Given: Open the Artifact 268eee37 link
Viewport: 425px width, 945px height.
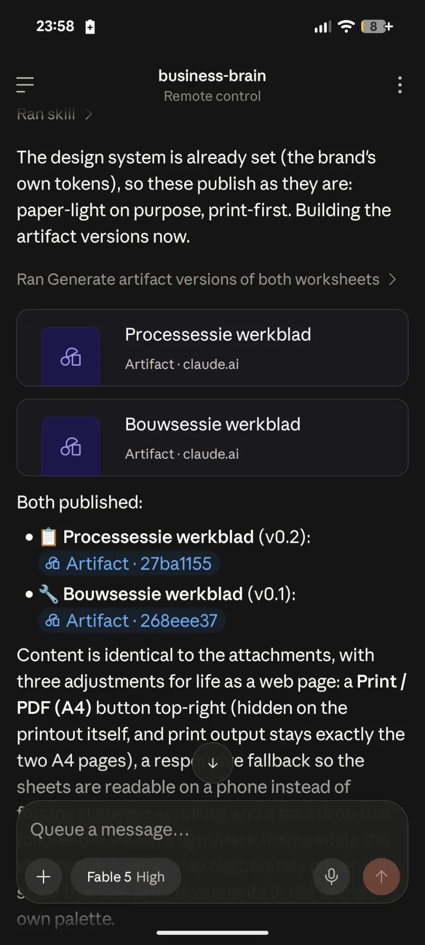Looking at the screenshot, I should [131, 621].
